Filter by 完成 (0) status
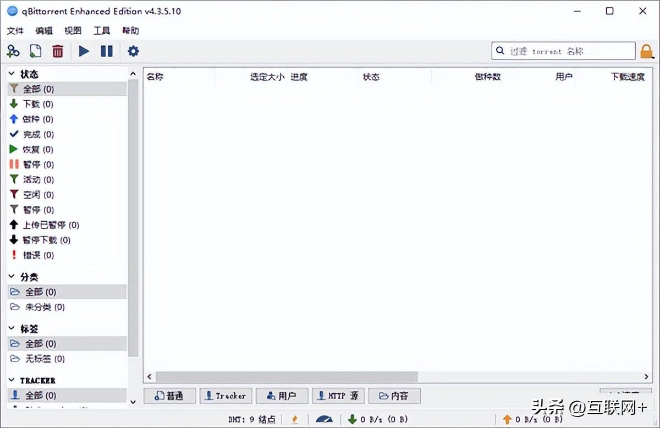Viewport: 660px width, 428px height. 67,134
